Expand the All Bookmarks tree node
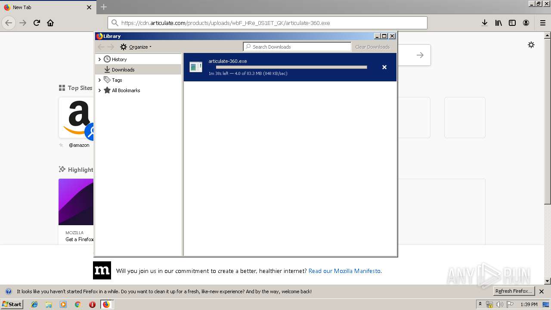The height and width of the screenshot is (310, 551). [99, 90]
